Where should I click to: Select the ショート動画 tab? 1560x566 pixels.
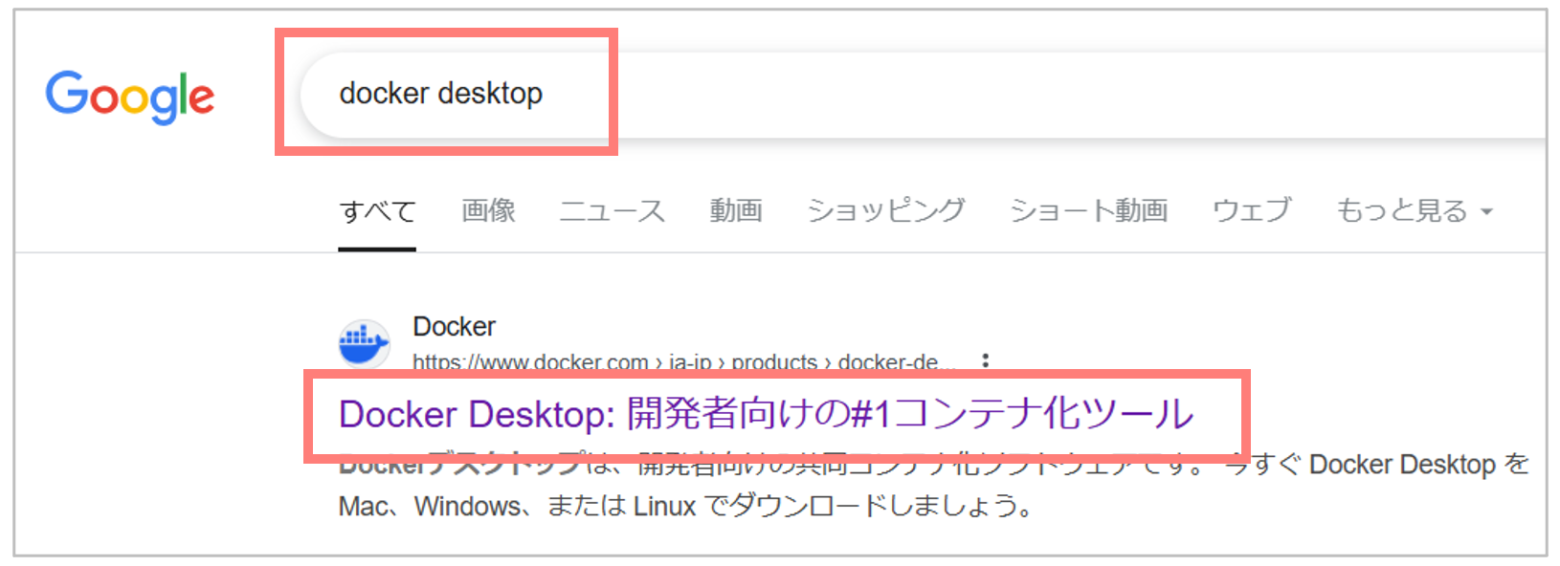[1089, 210]
